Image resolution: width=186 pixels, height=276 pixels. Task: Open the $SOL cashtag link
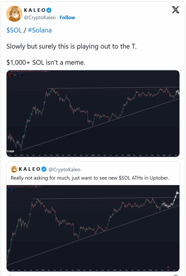[14, 30]
